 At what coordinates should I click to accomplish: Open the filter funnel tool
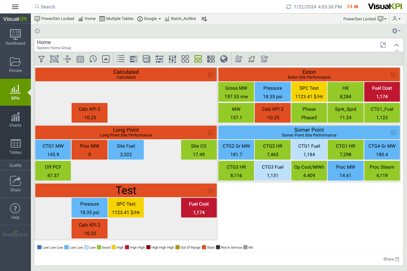click(41, 59)
